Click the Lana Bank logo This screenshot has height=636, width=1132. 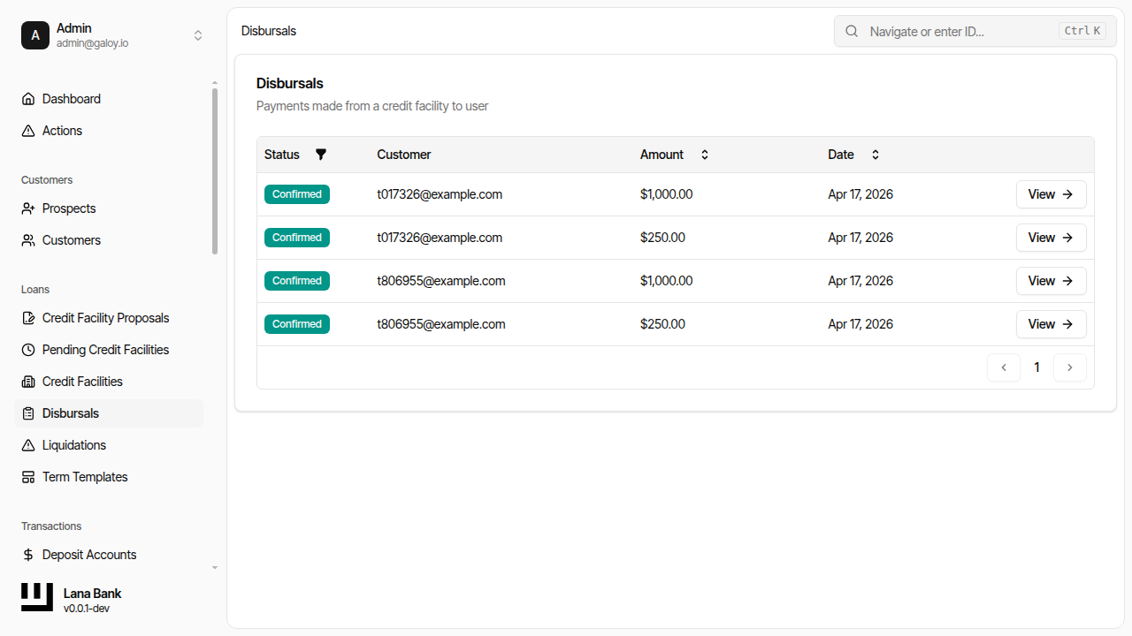pyautogui.click(x=37, y=598)
